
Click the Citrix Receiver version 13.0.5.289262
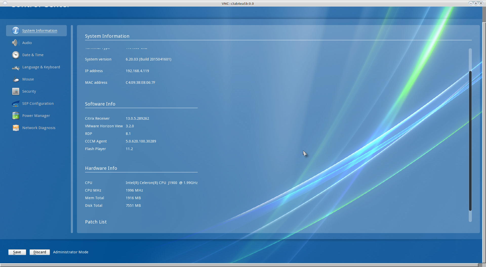[x=137, y=118]
